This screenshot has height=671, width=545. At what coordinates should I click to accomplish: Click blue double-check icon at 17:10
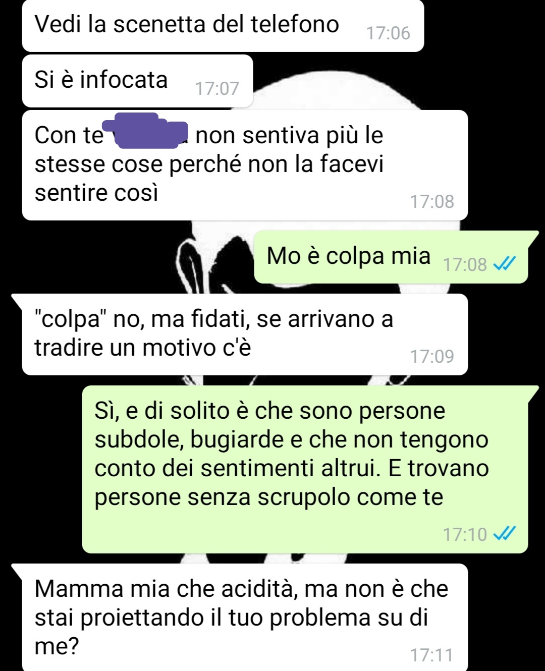[x=505, y=534]
